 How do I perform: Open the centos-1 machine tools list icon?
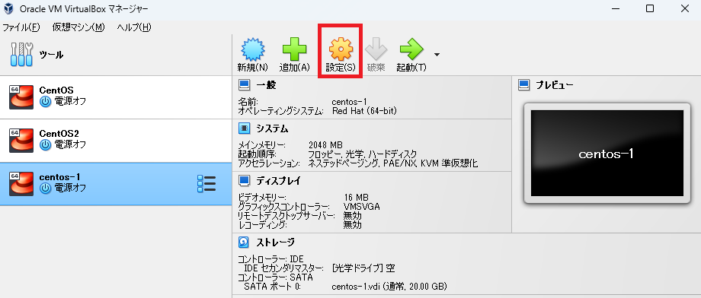206,184
